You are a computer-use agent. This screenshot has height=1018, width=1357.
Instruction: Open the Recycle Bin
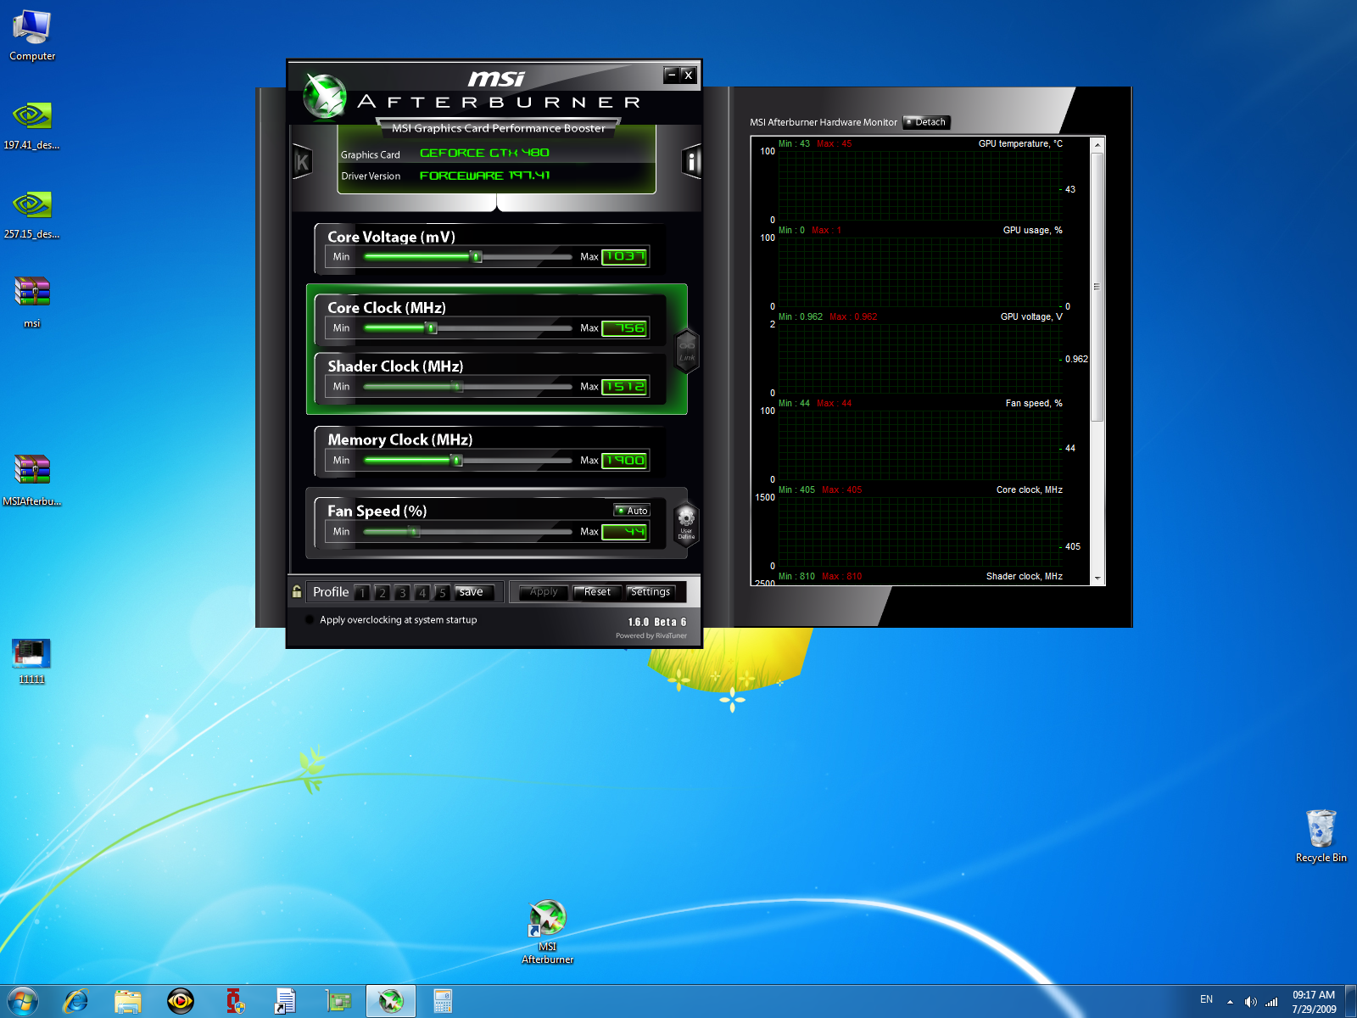click(1321, 836)
